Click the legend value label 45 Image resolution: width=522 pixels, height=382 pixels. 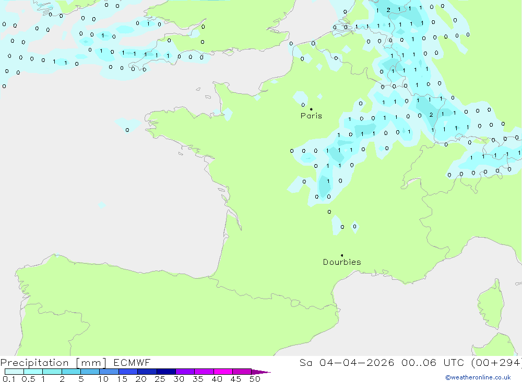coord(236,379)
